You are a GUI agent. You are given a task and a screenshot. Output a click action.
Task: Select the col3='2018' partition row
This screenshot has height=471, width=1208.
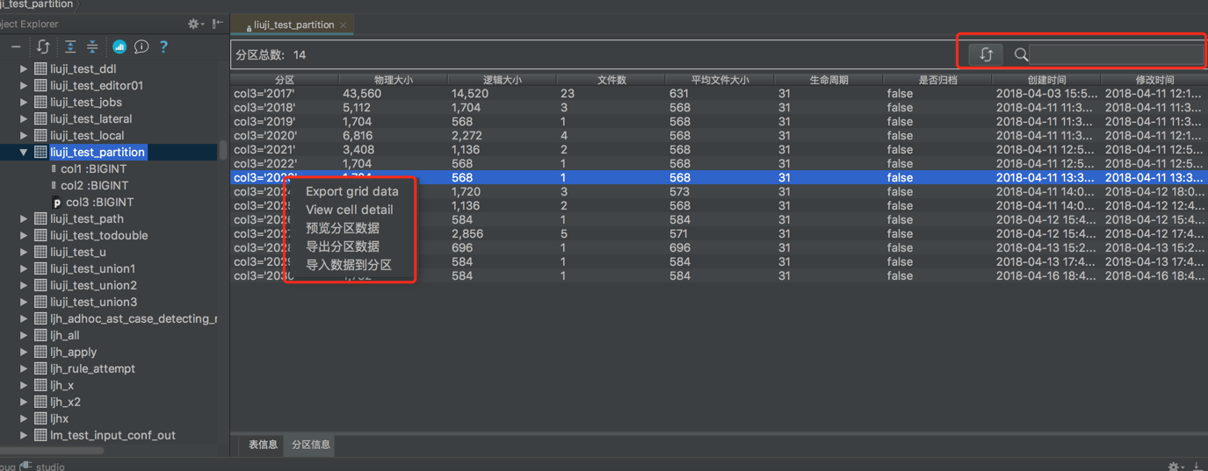719,107
